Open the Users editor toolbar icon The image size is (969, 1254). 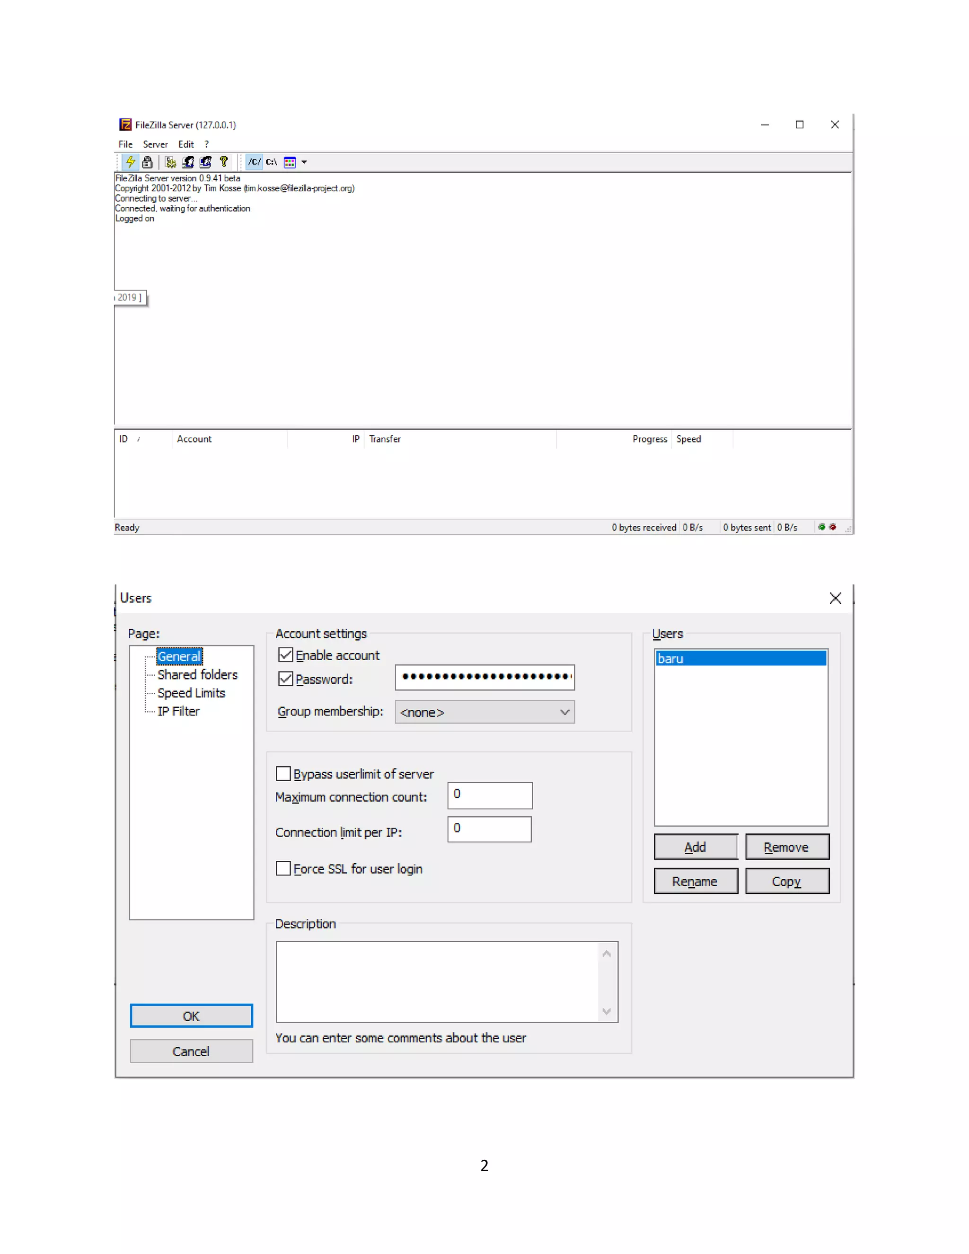point(188,162)
